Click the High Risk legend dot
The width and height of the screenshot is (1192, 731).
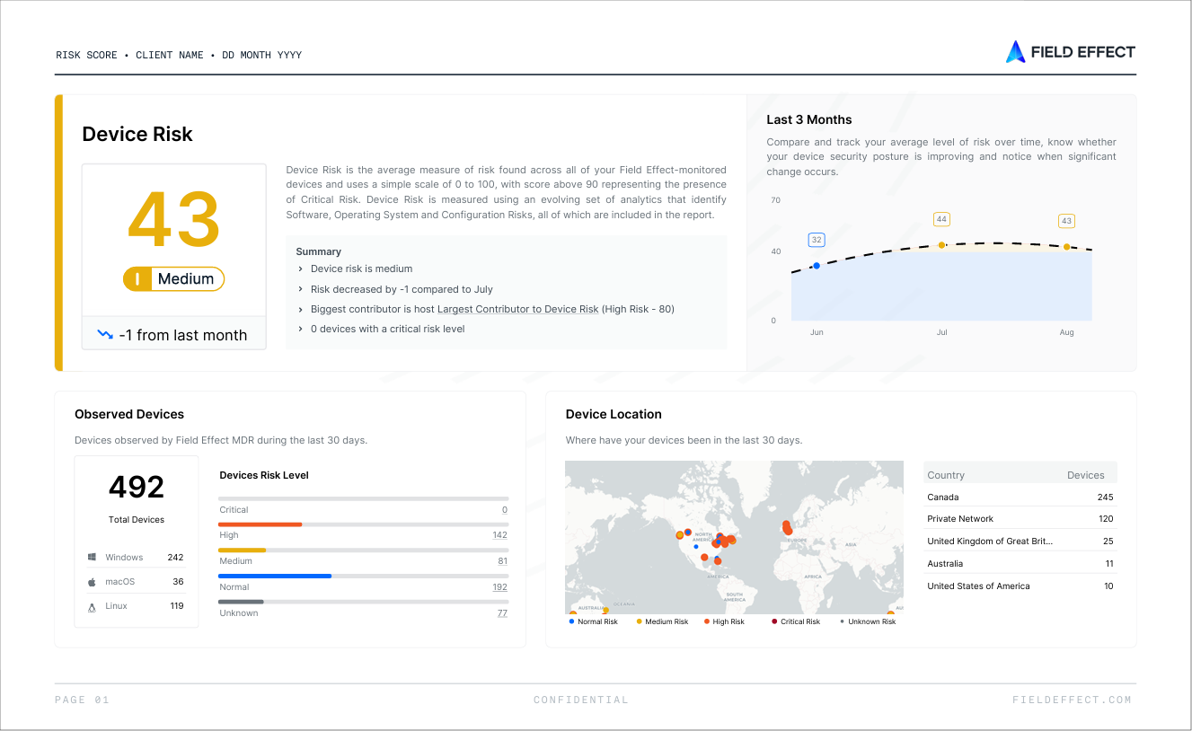pos(707,621)
